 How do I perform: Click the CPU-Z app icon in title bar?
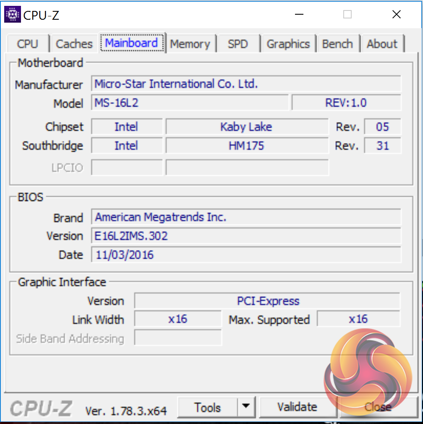(x=13, y=14)
